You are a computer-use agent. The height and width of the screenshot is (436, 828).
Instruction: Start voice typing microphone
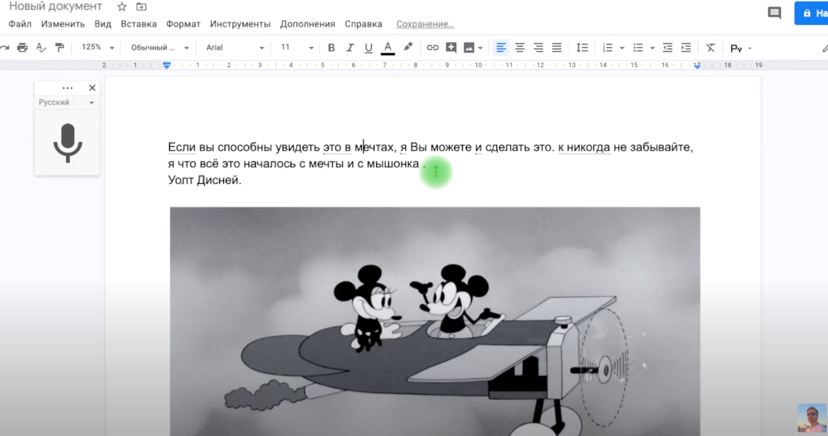tap(68, 143)
